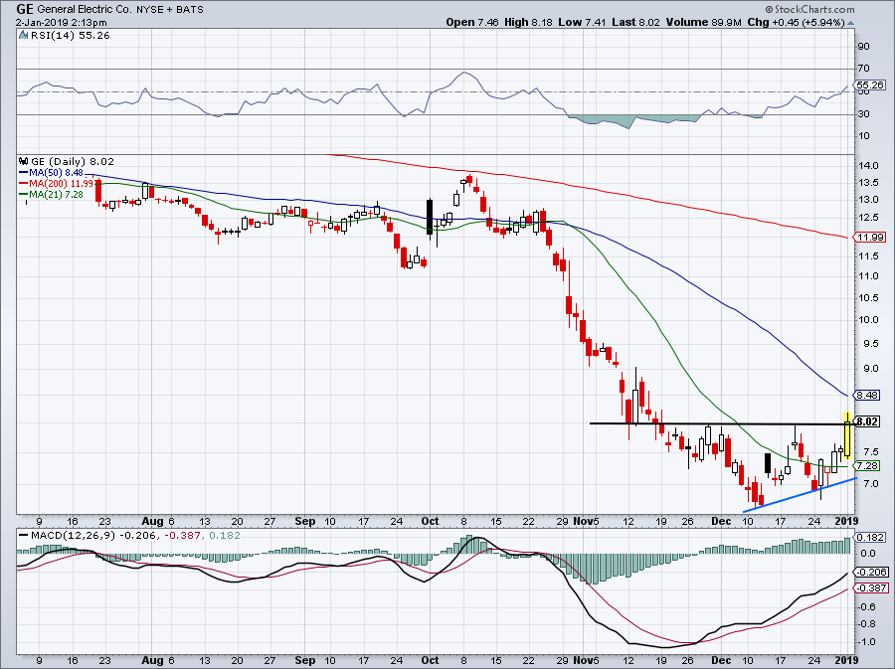Click the -0.387 signal value in the MACD legend
The height and width of the screenshot is (669, 895).
pos(184,536)
